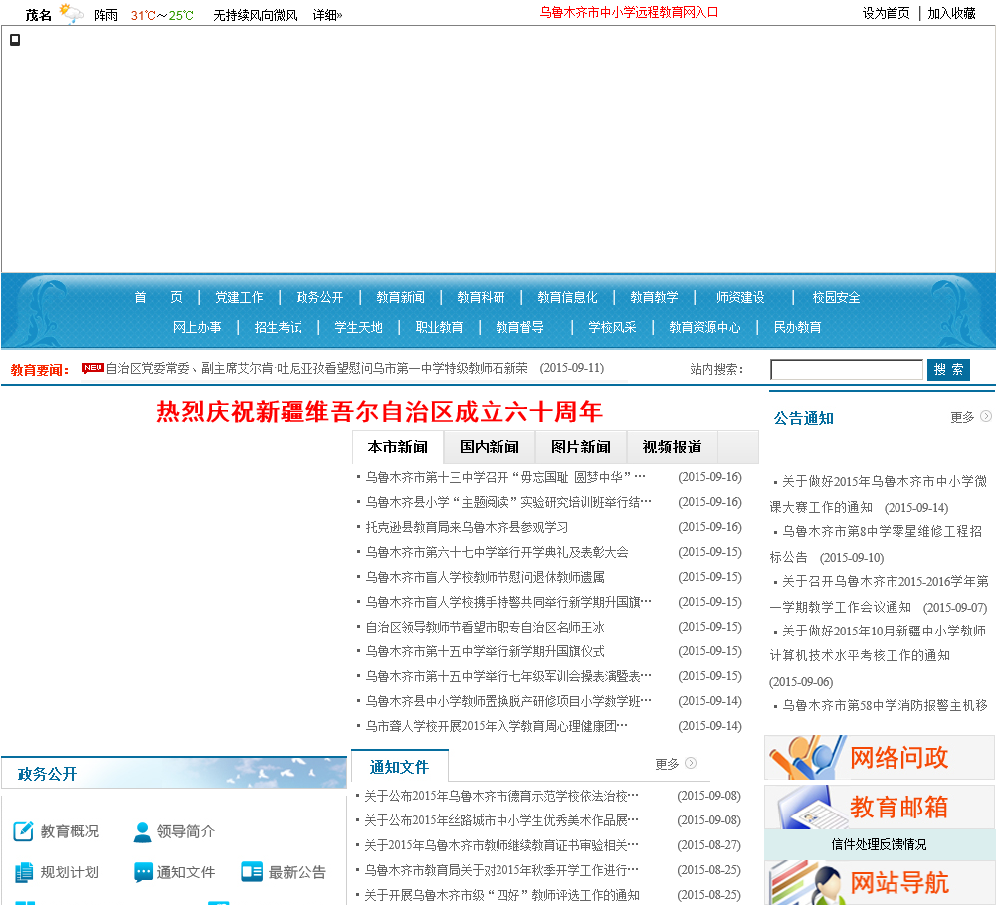
Task: Open the 教育要闻 headline about 石新荣
Action: pos(317,368)
